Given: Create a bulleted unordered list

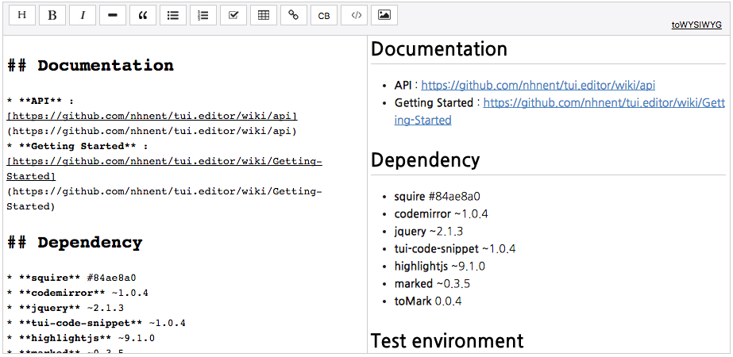Looking at the screenshot, I should [173, 15].
